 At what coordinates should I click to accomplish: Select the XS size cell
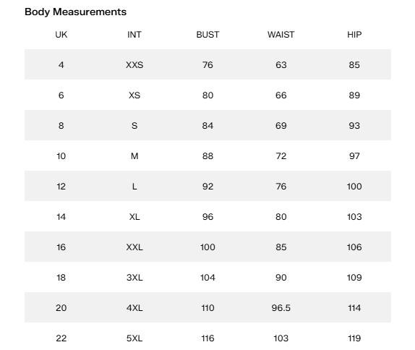tap(134, 95)
